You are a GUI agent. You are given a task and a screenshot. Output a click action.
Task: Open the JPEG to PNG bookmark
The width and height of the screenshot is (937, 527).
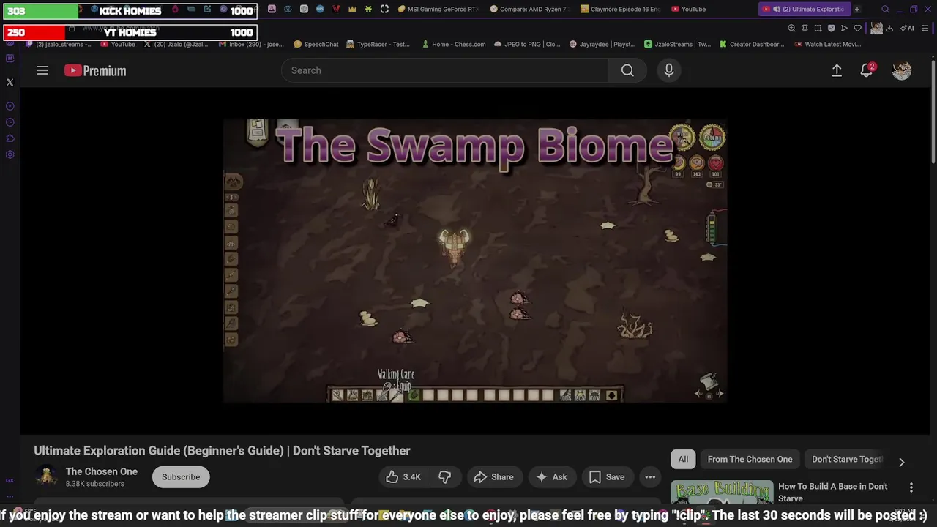click(x=527, y=44)
